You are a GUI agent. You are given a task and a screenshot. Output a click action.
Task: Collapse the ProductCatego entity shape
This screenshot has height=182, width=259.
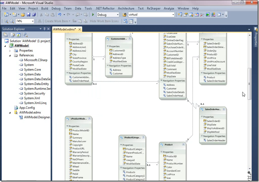(143, 137)
